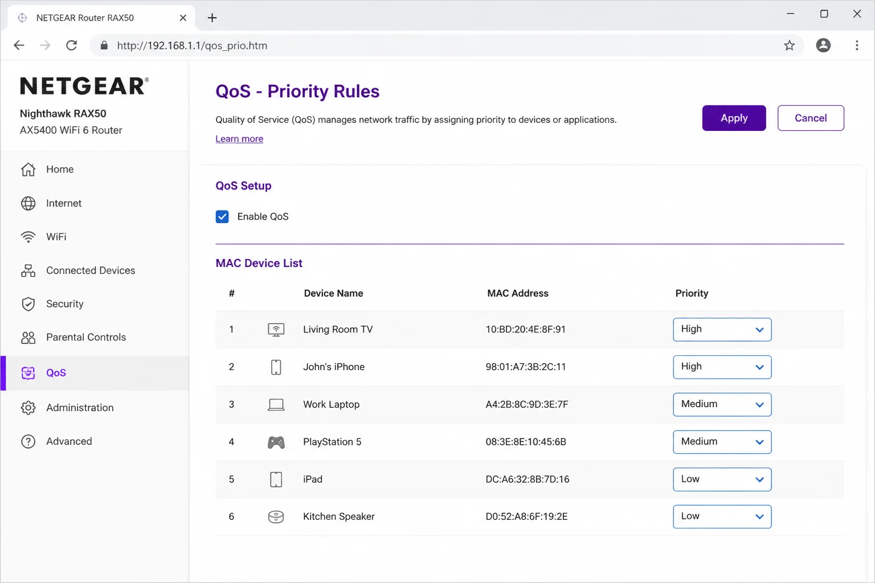Click the Living Room TV device icon
Viewport: 875px width, 583px height.
276,330
